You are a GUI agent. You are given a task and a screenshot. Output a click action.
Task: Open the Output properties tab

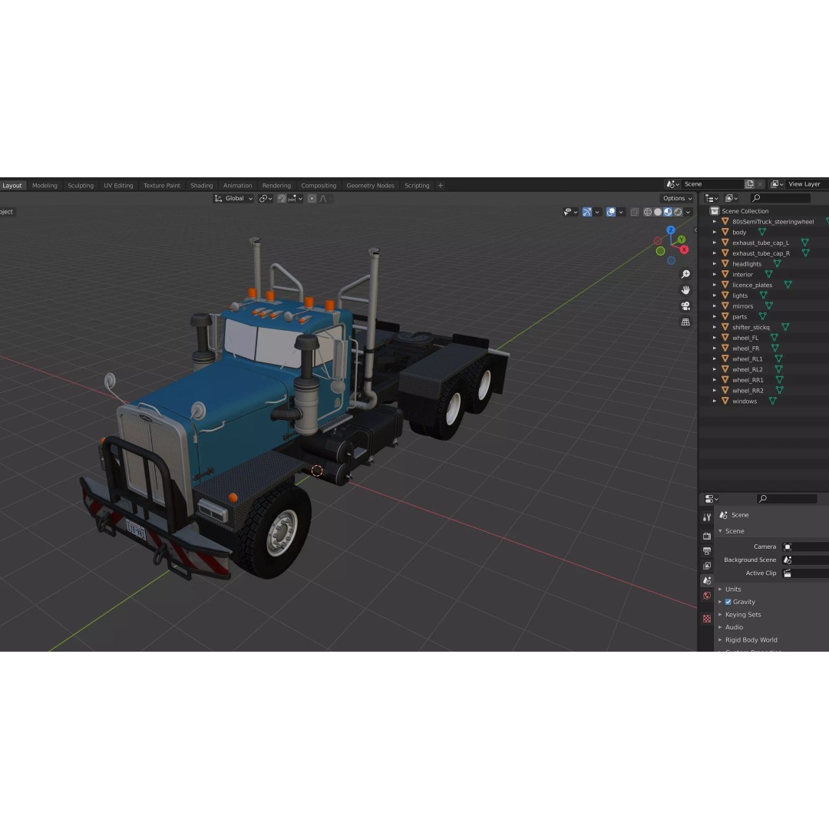706,550
